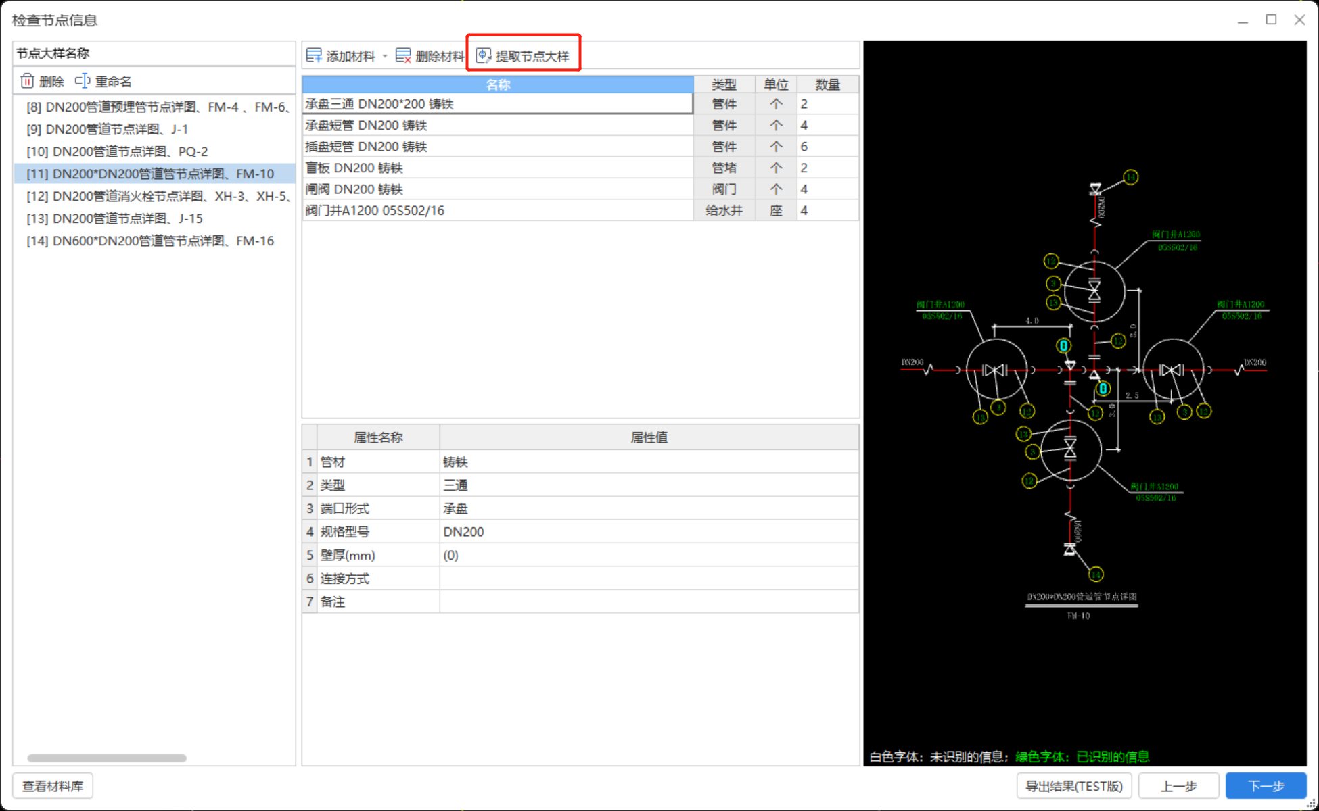
Task: Click the 上一步 previous step button
Action: (1179, 786)
